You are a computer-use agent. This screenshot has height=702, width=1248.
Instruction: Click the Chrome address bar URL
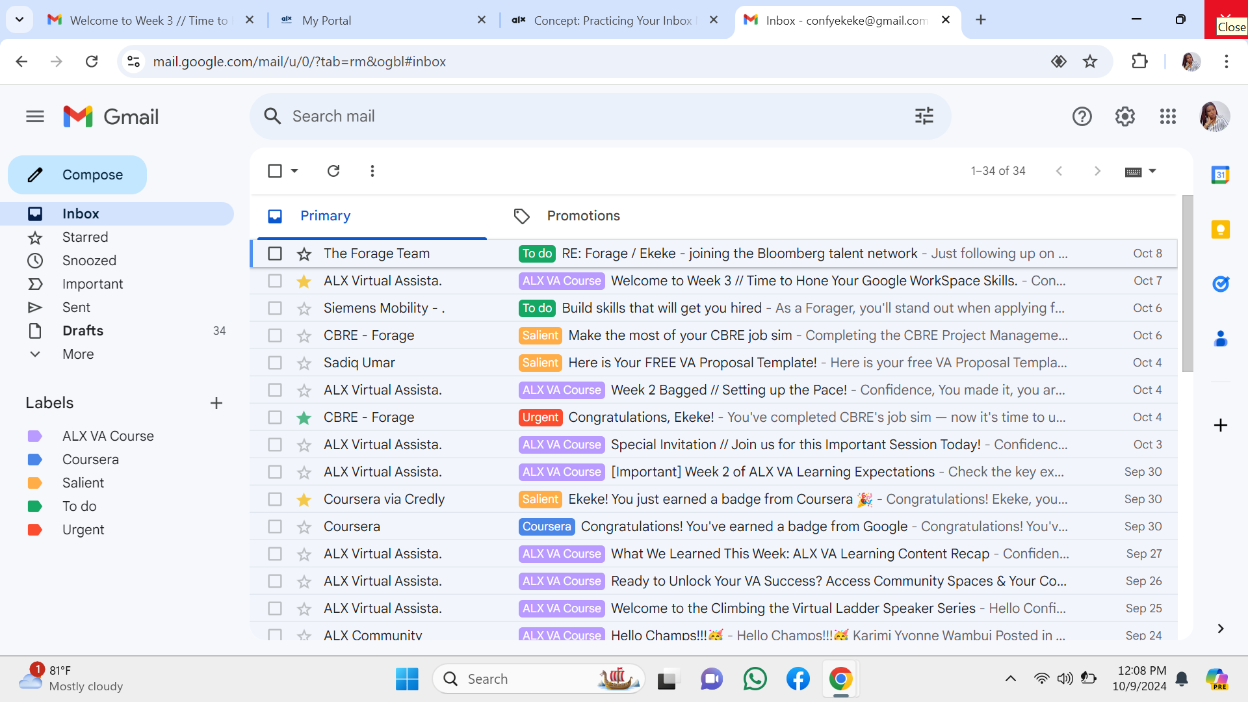299,62
